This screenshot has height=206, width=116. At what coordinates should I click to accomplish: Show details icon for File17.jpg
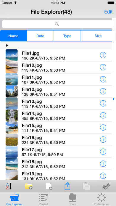[x=103, y=152]
